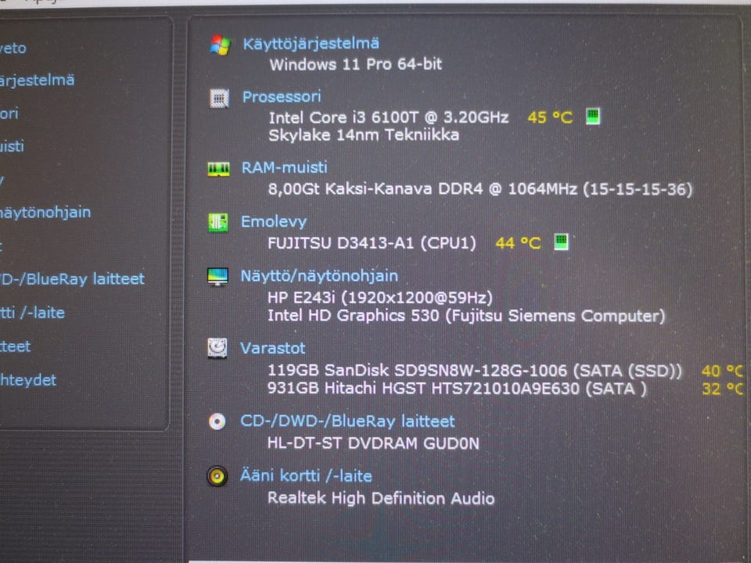Click the Windows logo icon beside Käyttöjärjestelmä
The height and width of the screenshot is (563, 751).
pos(221,45)
